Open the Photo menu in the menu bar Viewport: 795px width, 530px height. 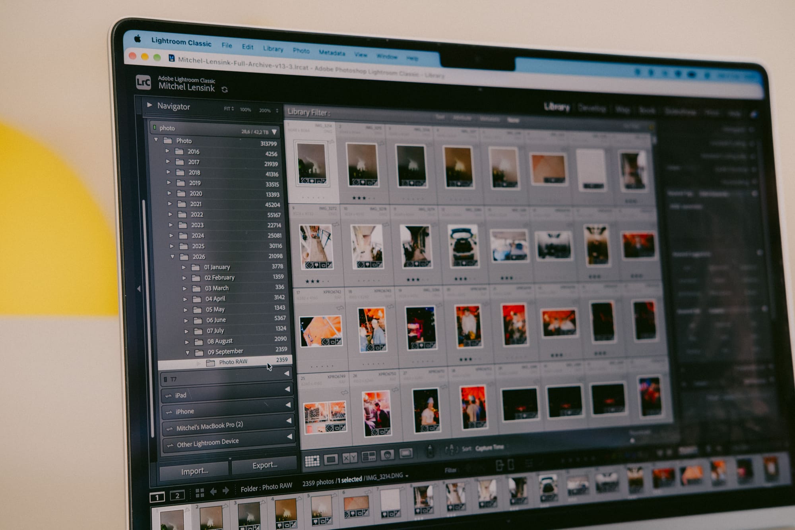coord(301,50)
